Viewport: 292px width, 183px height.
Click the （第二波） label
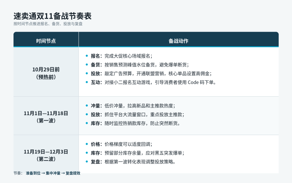46,159
